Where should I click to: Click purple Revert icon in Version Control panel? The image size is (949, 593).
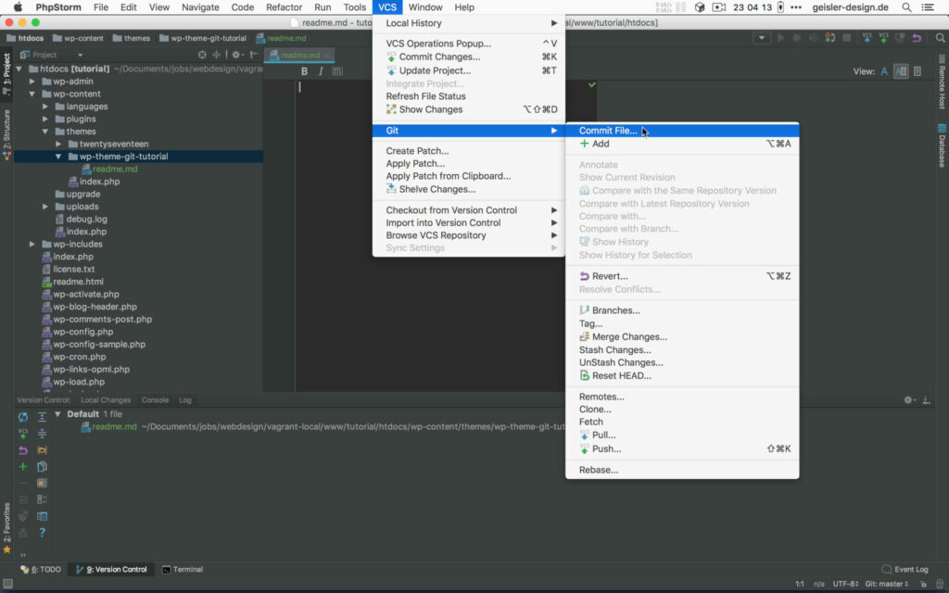[x=23, y=450]
